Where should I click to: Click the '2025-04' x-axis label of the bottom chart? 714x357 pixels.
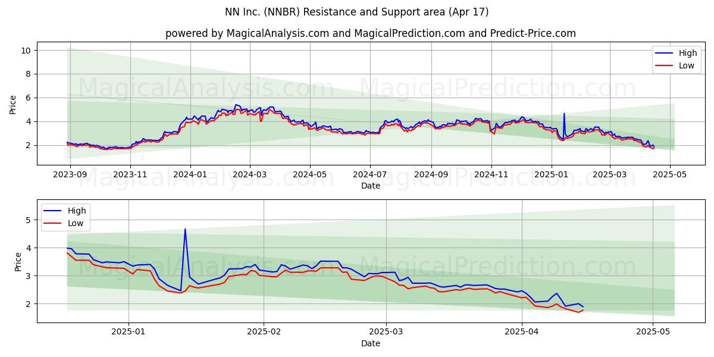coord(522,333)
